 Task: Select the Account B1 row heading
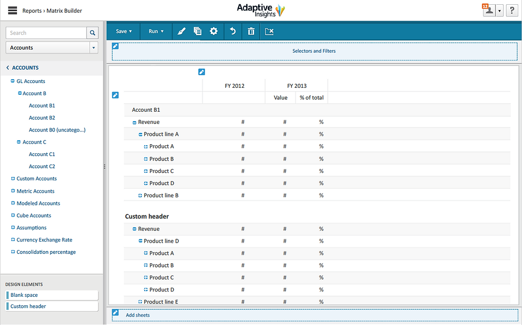pos(146,110)
